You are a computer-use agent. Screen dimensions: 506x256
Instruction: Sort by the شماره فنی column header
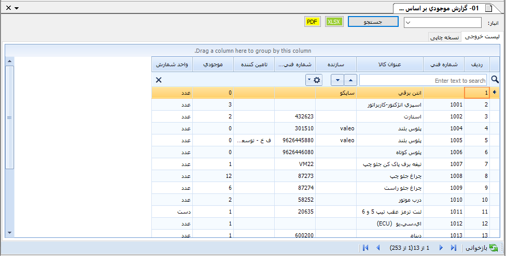coord(444,65)
